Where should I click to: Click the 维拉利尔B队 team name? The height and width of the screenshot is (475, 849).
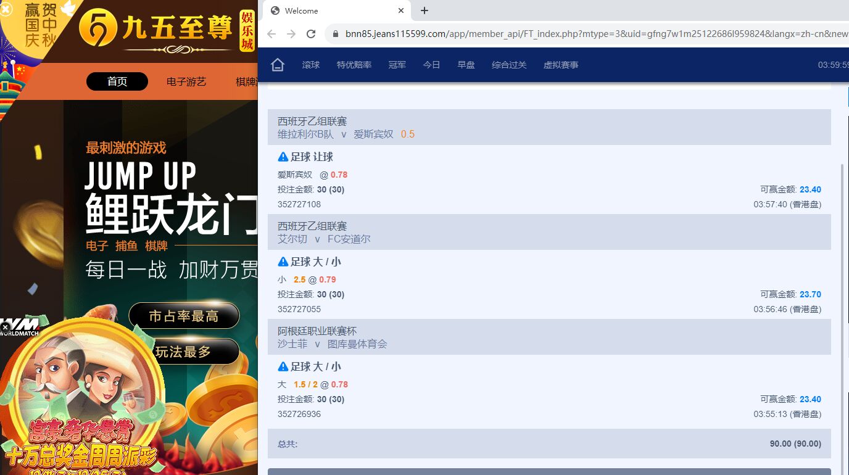pos(306,134)
